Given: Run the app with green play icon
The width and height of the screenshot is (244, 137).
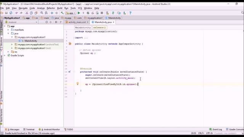Looking at the screenshot, I should (79, 13).
